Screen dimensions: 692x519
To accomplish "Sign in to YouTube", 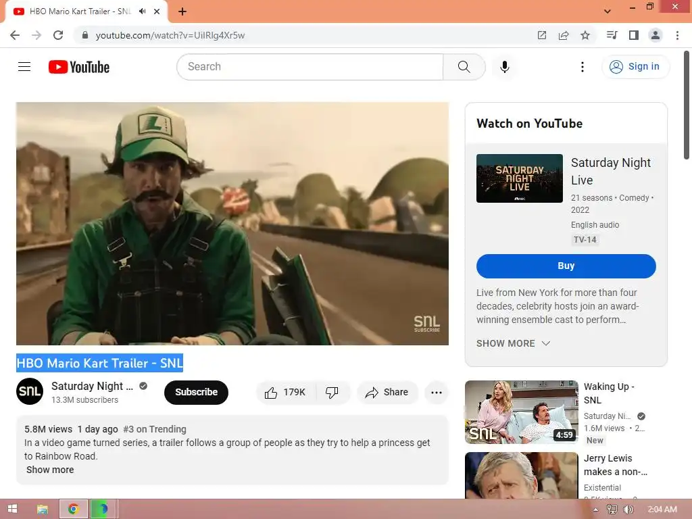I will coord(635,67).
